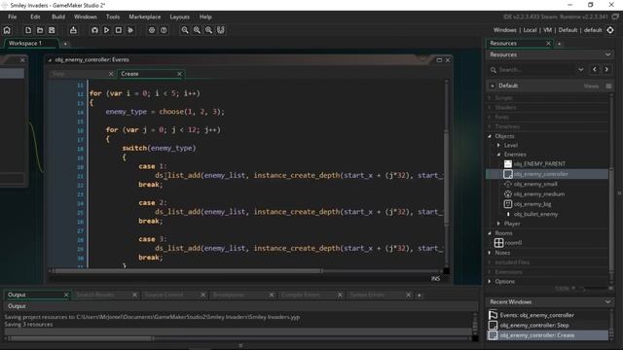Expand the Level folder
This screenshot has height=350, width=623.
[x=498, y=145]
